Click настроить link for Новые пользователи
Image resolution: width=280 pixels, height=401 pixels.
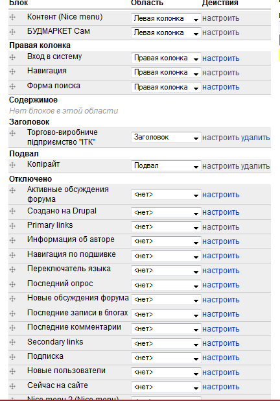coord(221,372)
